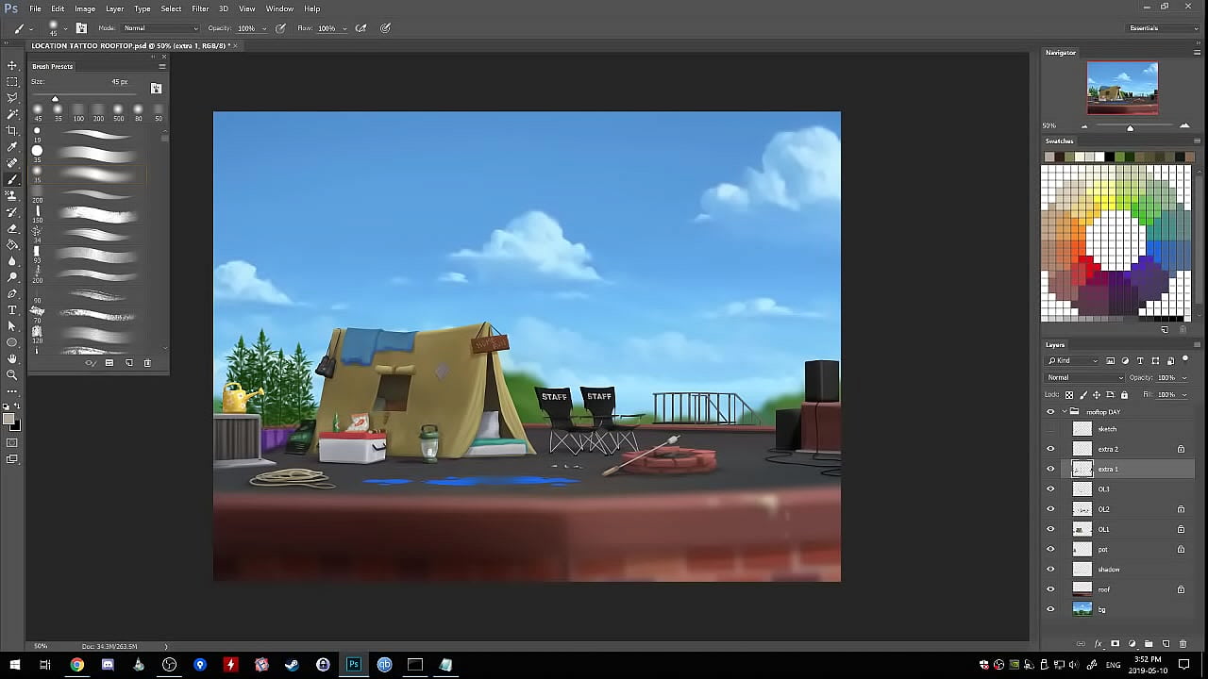
Task: Select the Zoom tool
Action: point(12,374)
